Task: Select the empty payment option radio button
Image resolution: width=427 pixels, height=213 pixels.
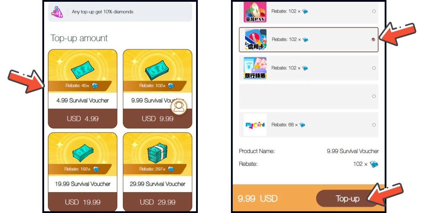Action: (374, 96)
